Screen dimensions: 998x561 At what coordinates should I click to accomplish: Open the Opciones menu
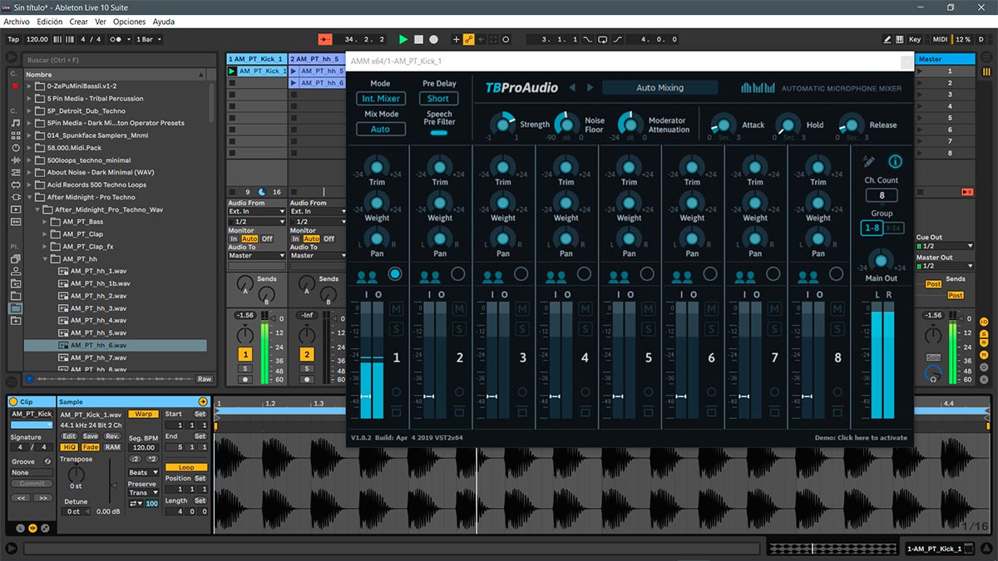click(x=129, y=22)
